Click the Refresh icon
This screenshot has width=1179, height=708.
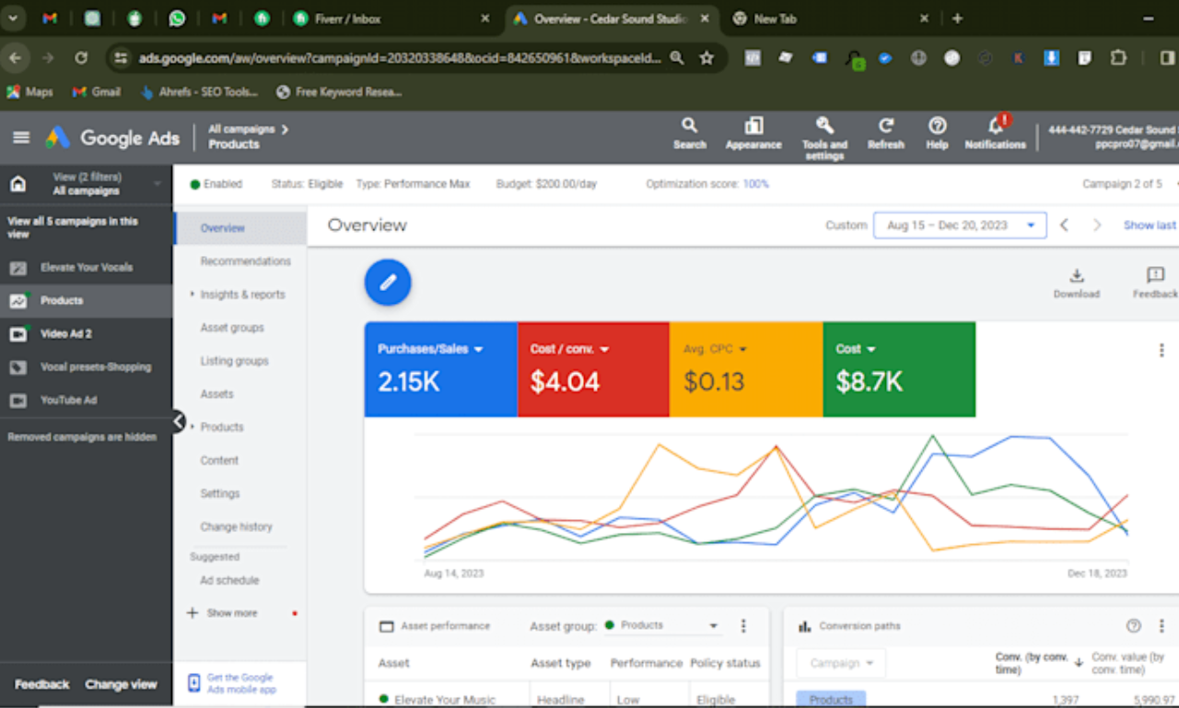(885, 129)
